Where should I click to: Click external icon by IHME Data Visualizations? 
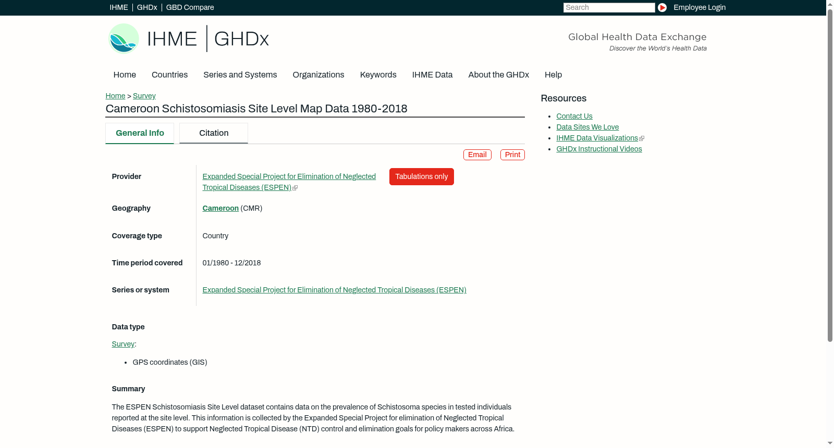click(x=642, y=138)
